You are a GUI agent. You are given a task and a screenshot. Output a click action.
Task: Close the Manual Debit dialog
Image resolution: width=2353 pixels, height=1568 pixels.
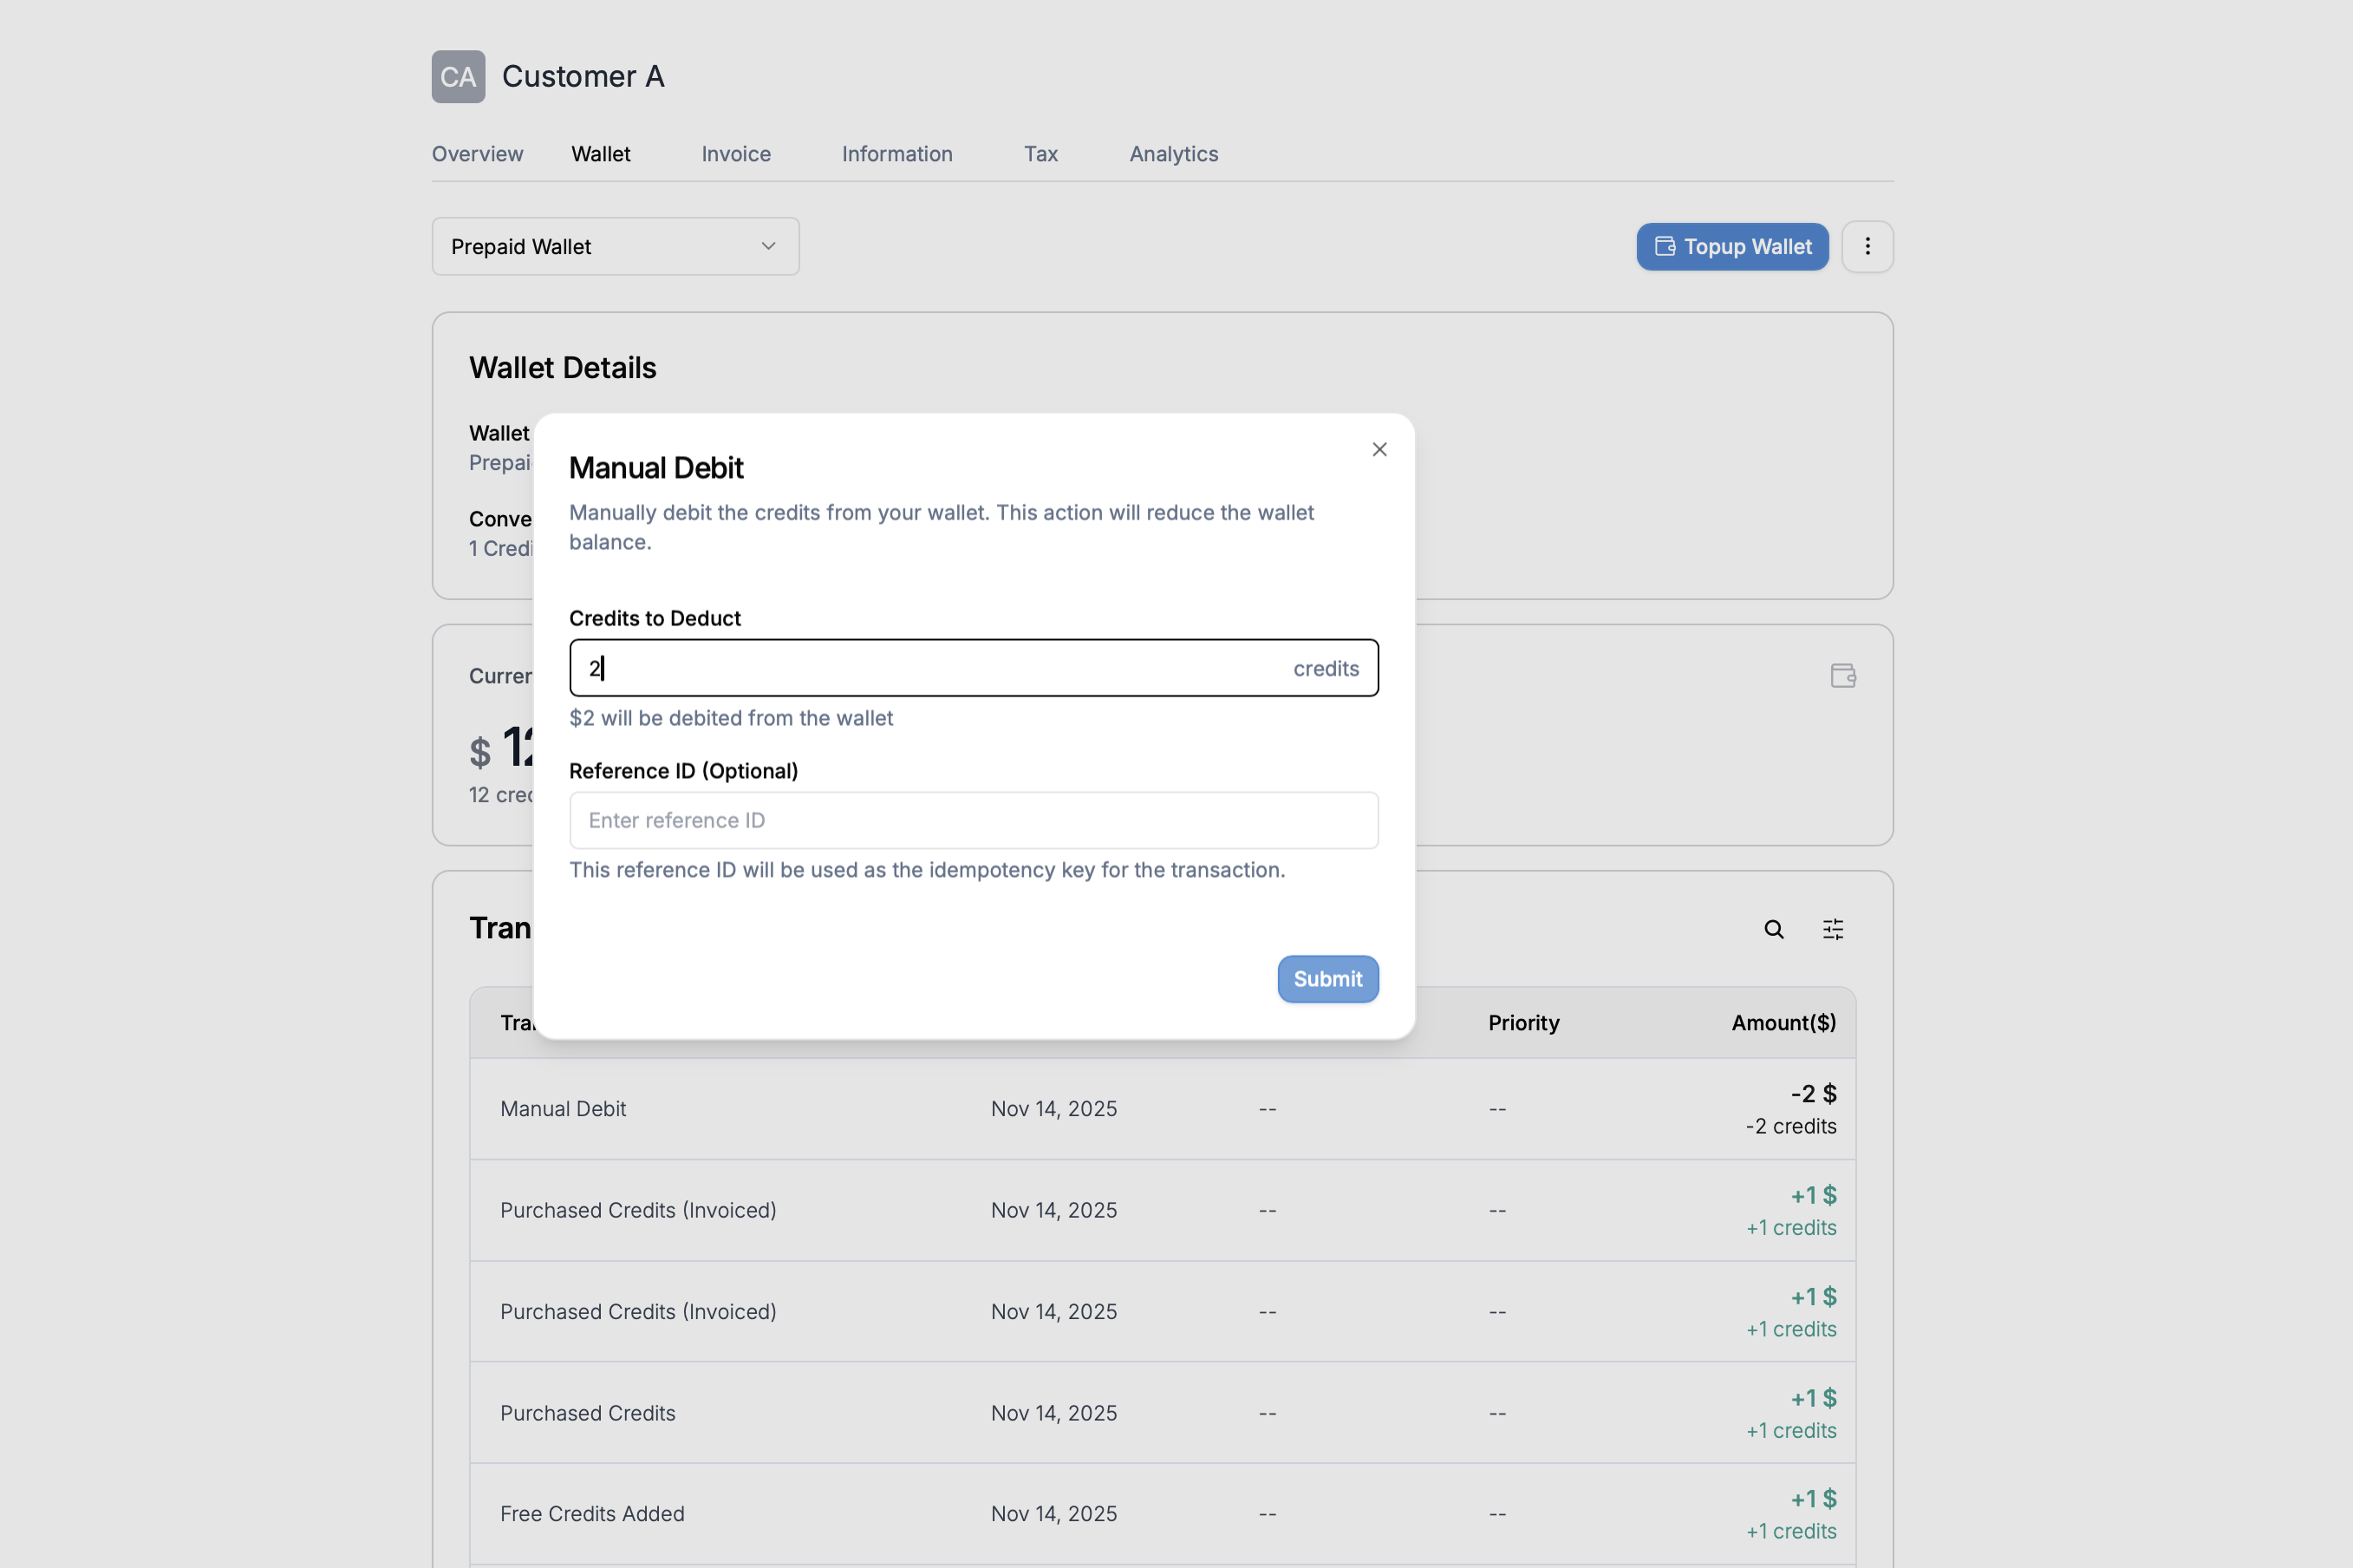(x=1379, y=449)
